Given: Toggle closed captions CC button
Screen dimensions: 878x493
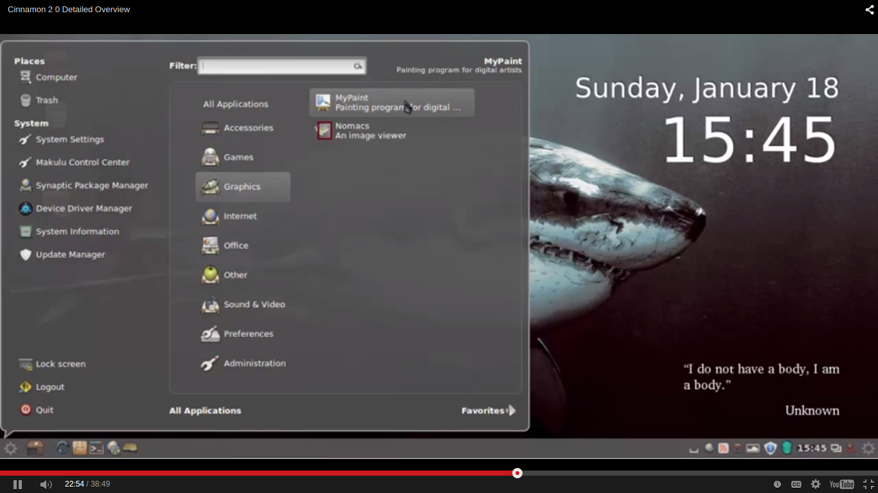Looking at the screenshot, I should click(796, 485).
